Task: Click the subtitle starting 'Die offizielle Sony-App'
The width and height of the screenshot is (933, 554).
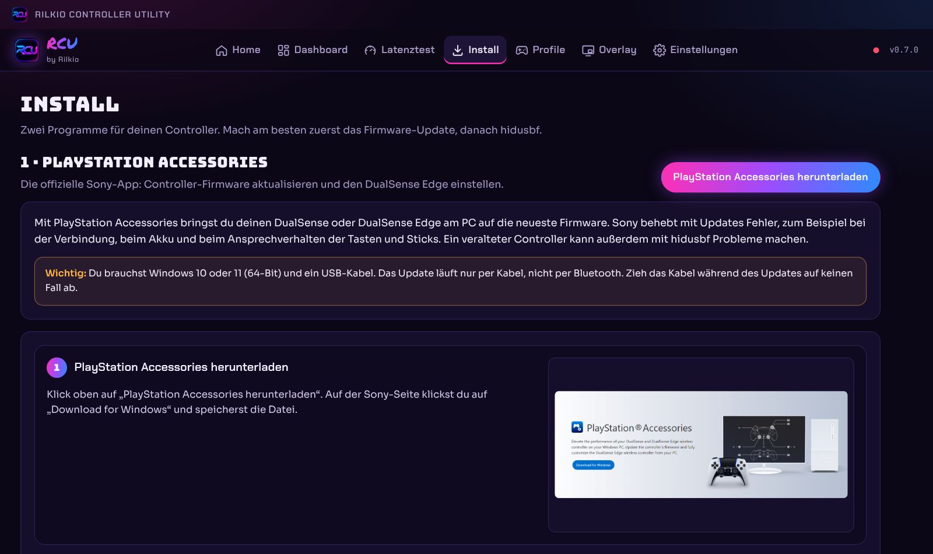Action: (x=262, y=184)
